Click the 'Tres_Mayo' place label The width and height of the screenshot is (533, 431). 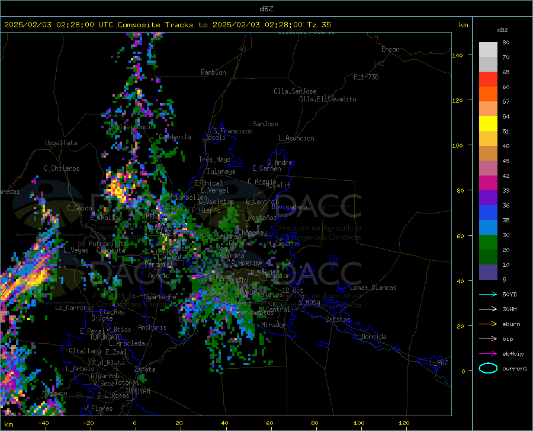(214, 159)
